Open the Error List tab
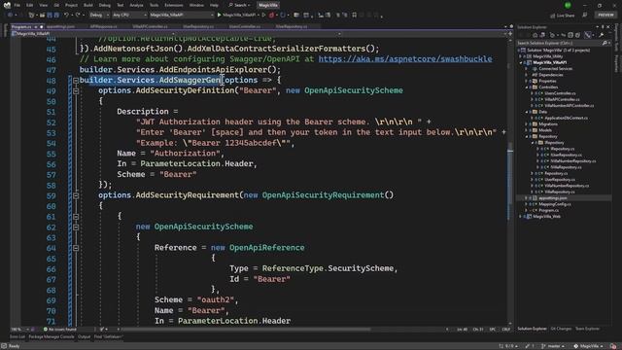 [x=17, y=336]
